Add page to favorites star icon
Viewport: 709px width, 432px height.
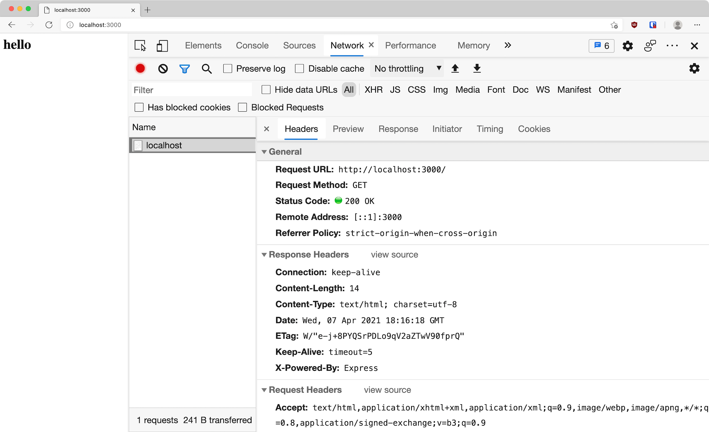pos(614,25)
